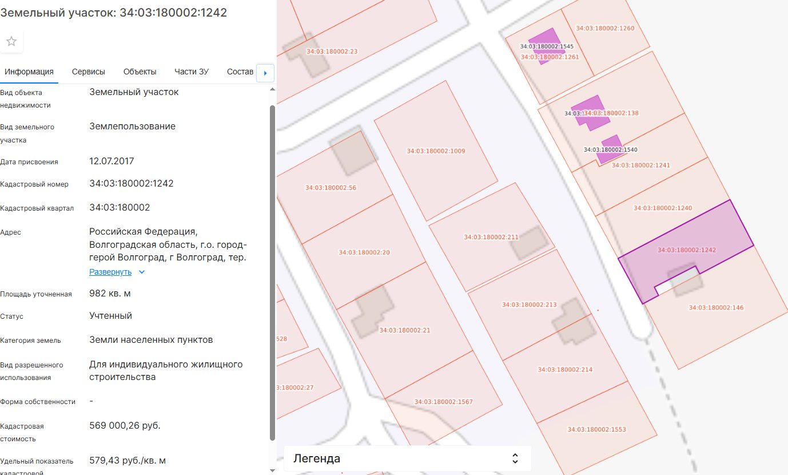788x475 pixels.
Task: Open the Объекты tab
Action: pyautogui.click(x=140, y=72)
